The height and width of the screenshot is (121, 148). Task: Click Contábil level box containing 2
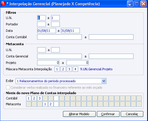pos(34,98)
